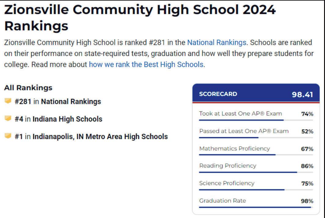Click the Graduation Rate progress bar
Screen dimensions: 325x218
point(256,207)
